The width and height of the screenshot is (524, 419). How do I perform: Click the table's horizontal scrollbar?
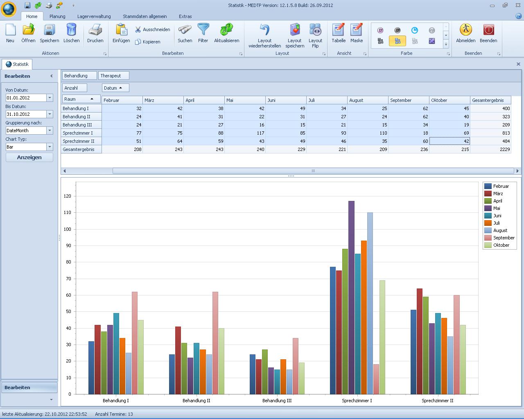(313, 171)
